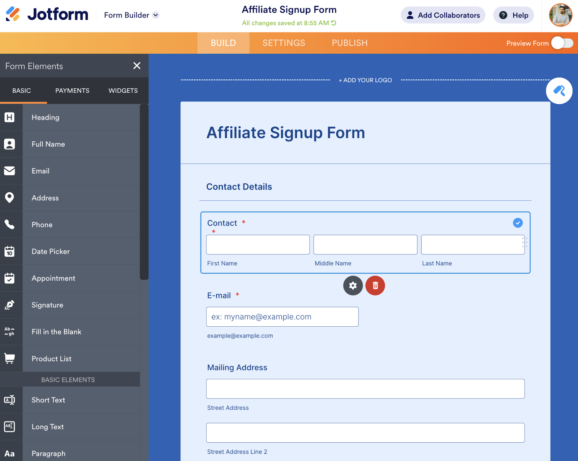Open the Help menu
Viewport: 578px width, 461px height.
[513, 15]
